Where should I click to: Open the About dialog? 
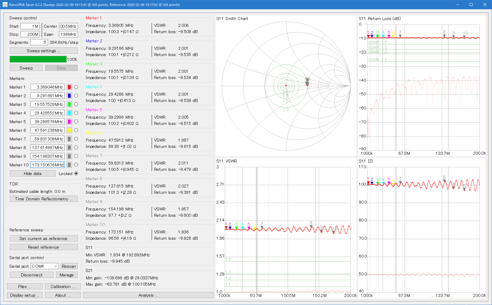[63, 295]
